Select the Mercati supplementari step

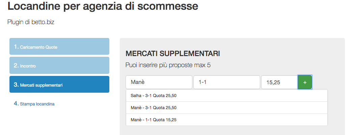[59, 85]
